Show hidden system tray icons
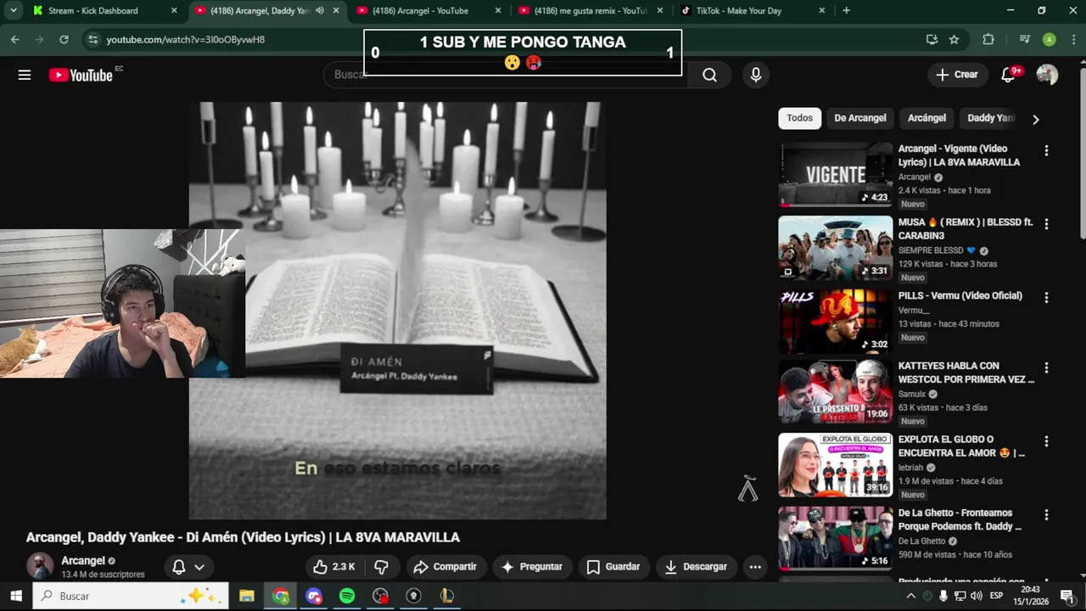The width and height of the screenshot is (1086, 611). coord(911,596)
